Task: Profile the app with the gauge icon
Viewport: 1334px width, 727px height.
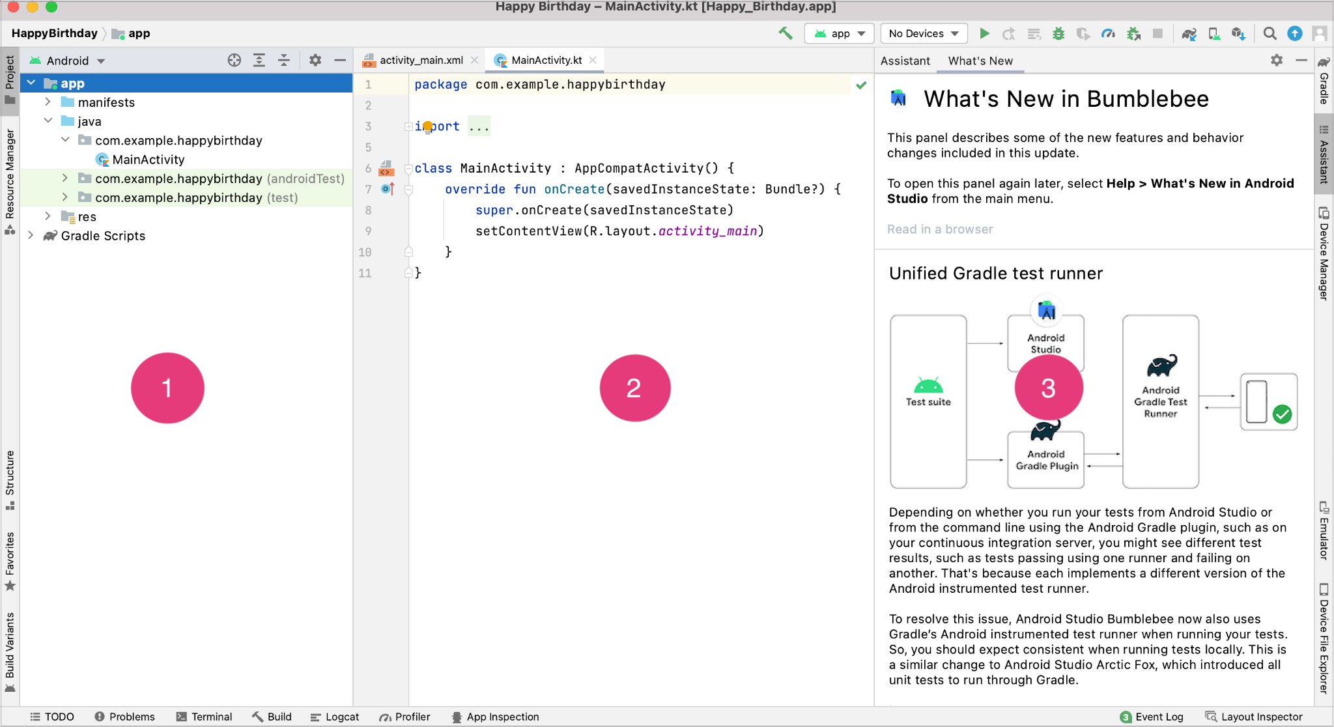Action: click(1108, 33)
